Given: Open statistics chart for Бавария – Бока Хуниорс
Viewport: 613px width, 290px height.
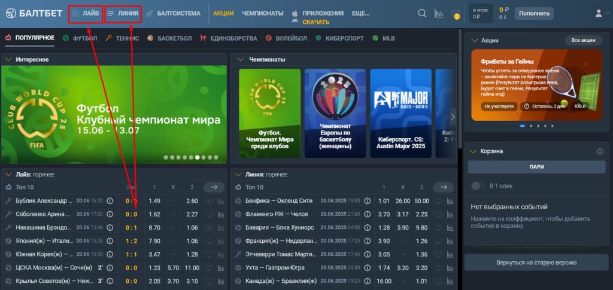Looking at the screenshot, I should click(450, 228).
